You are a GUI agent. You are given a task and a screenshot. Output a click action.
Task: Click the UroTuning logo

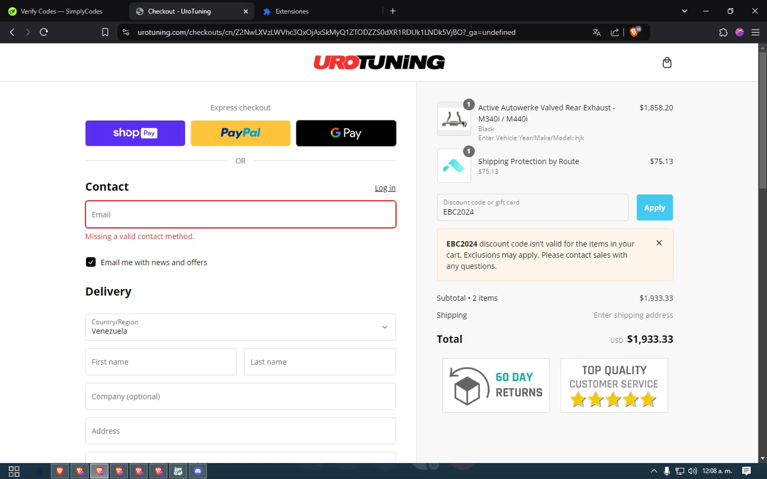(379, 62)
